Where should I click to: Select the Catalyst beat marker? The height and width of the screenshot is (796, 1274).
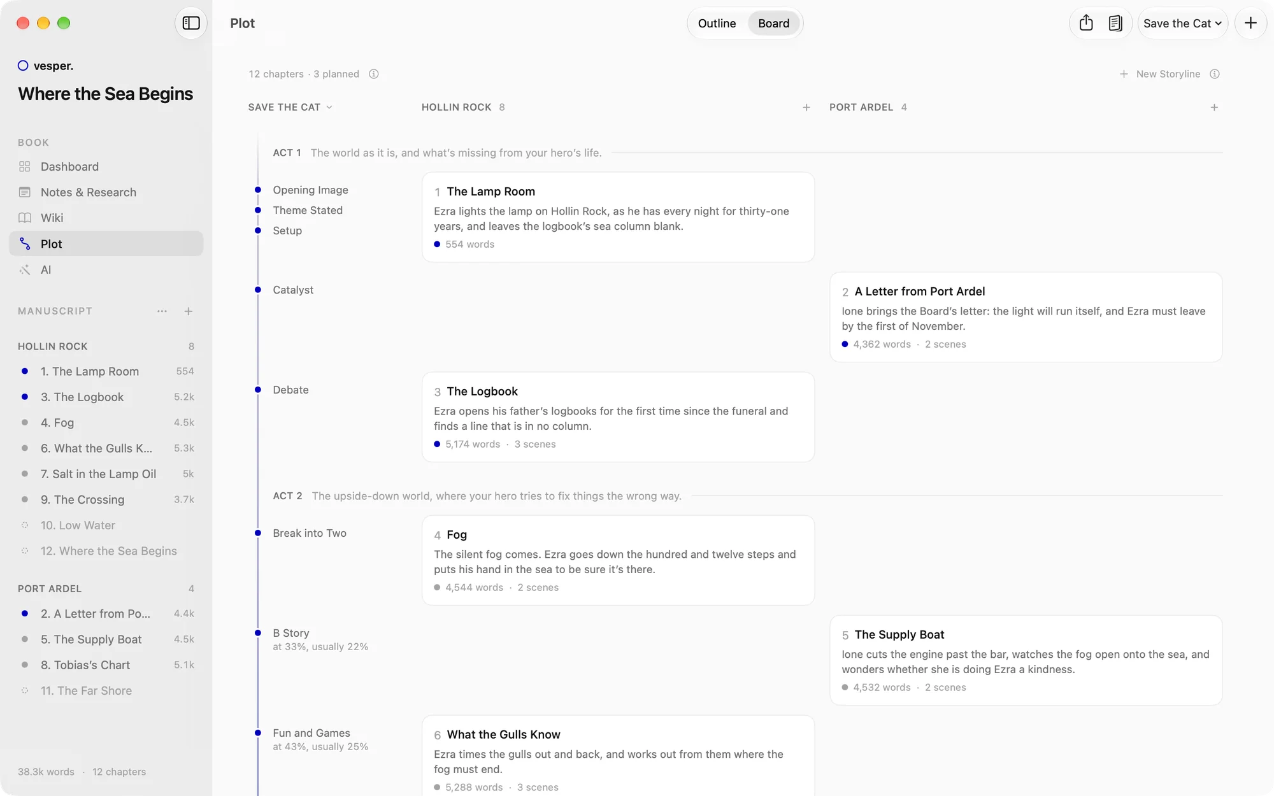[x=258, y=290]
